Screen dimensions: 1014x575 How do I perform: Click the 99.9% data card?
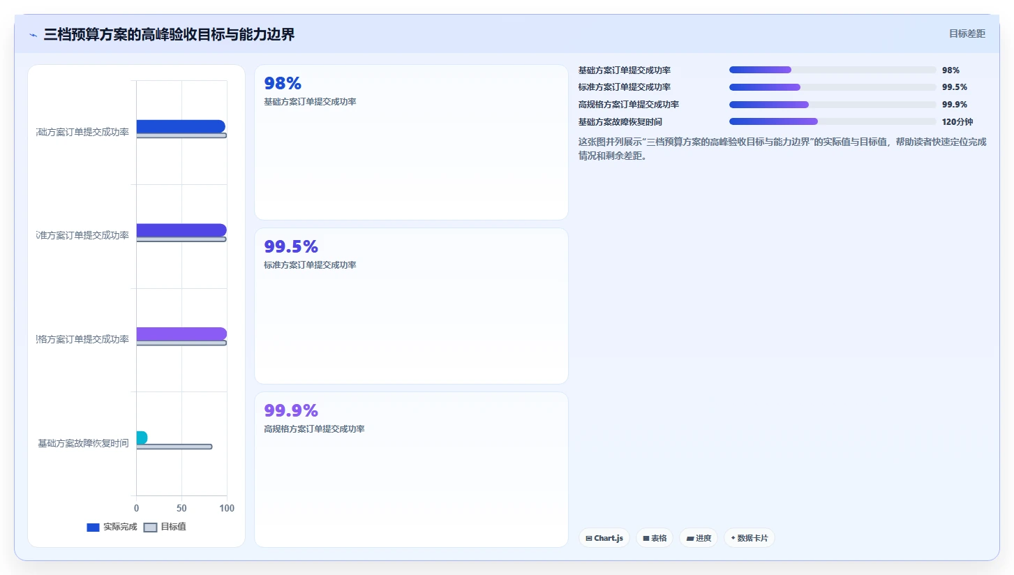[x=411, y=470]
